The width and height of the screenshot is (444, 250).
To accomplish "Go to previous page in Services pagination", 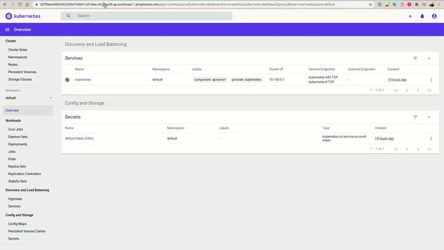I will (x=407, y=90).
